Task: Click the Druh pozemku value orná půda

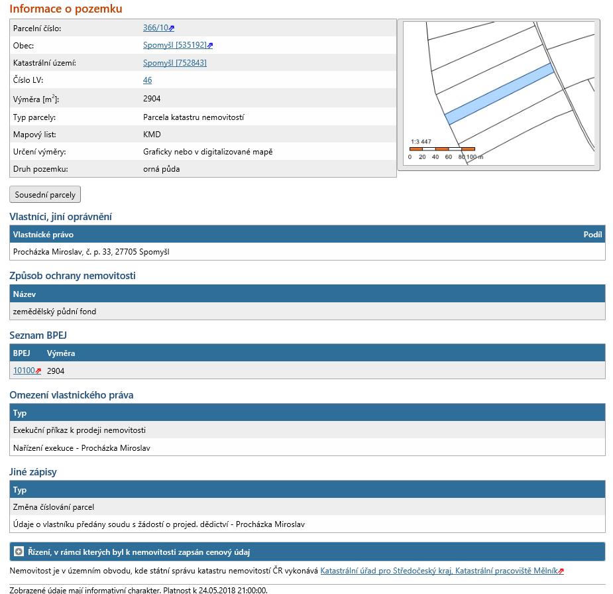Action: point(162,169)
